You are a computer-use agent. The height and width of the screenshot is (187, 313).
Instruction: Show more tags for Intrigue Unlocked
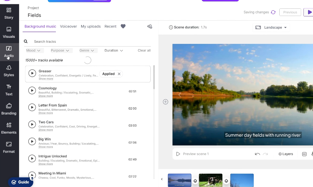(x=46, y=164)
